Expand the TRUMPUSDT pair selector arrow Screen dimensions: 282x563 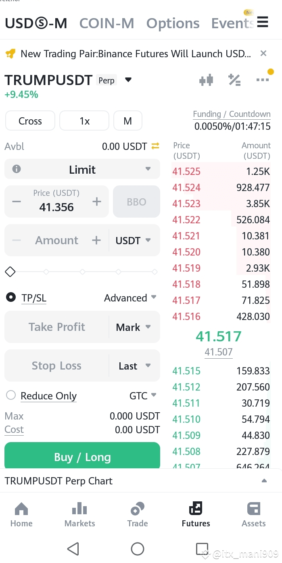pyautogui.click(x=128, y=80)
